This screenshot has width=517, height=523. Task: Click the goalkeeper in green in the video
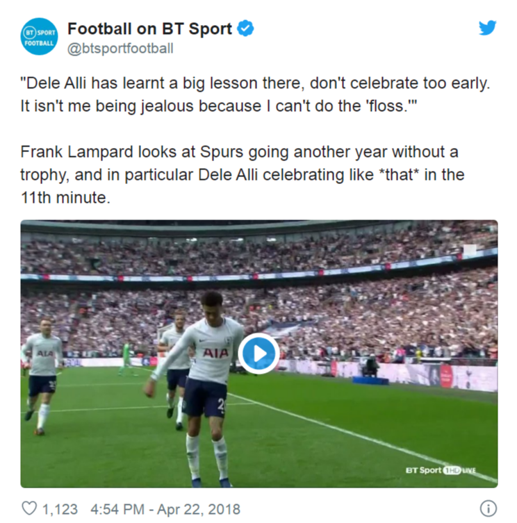pos(126,357)
